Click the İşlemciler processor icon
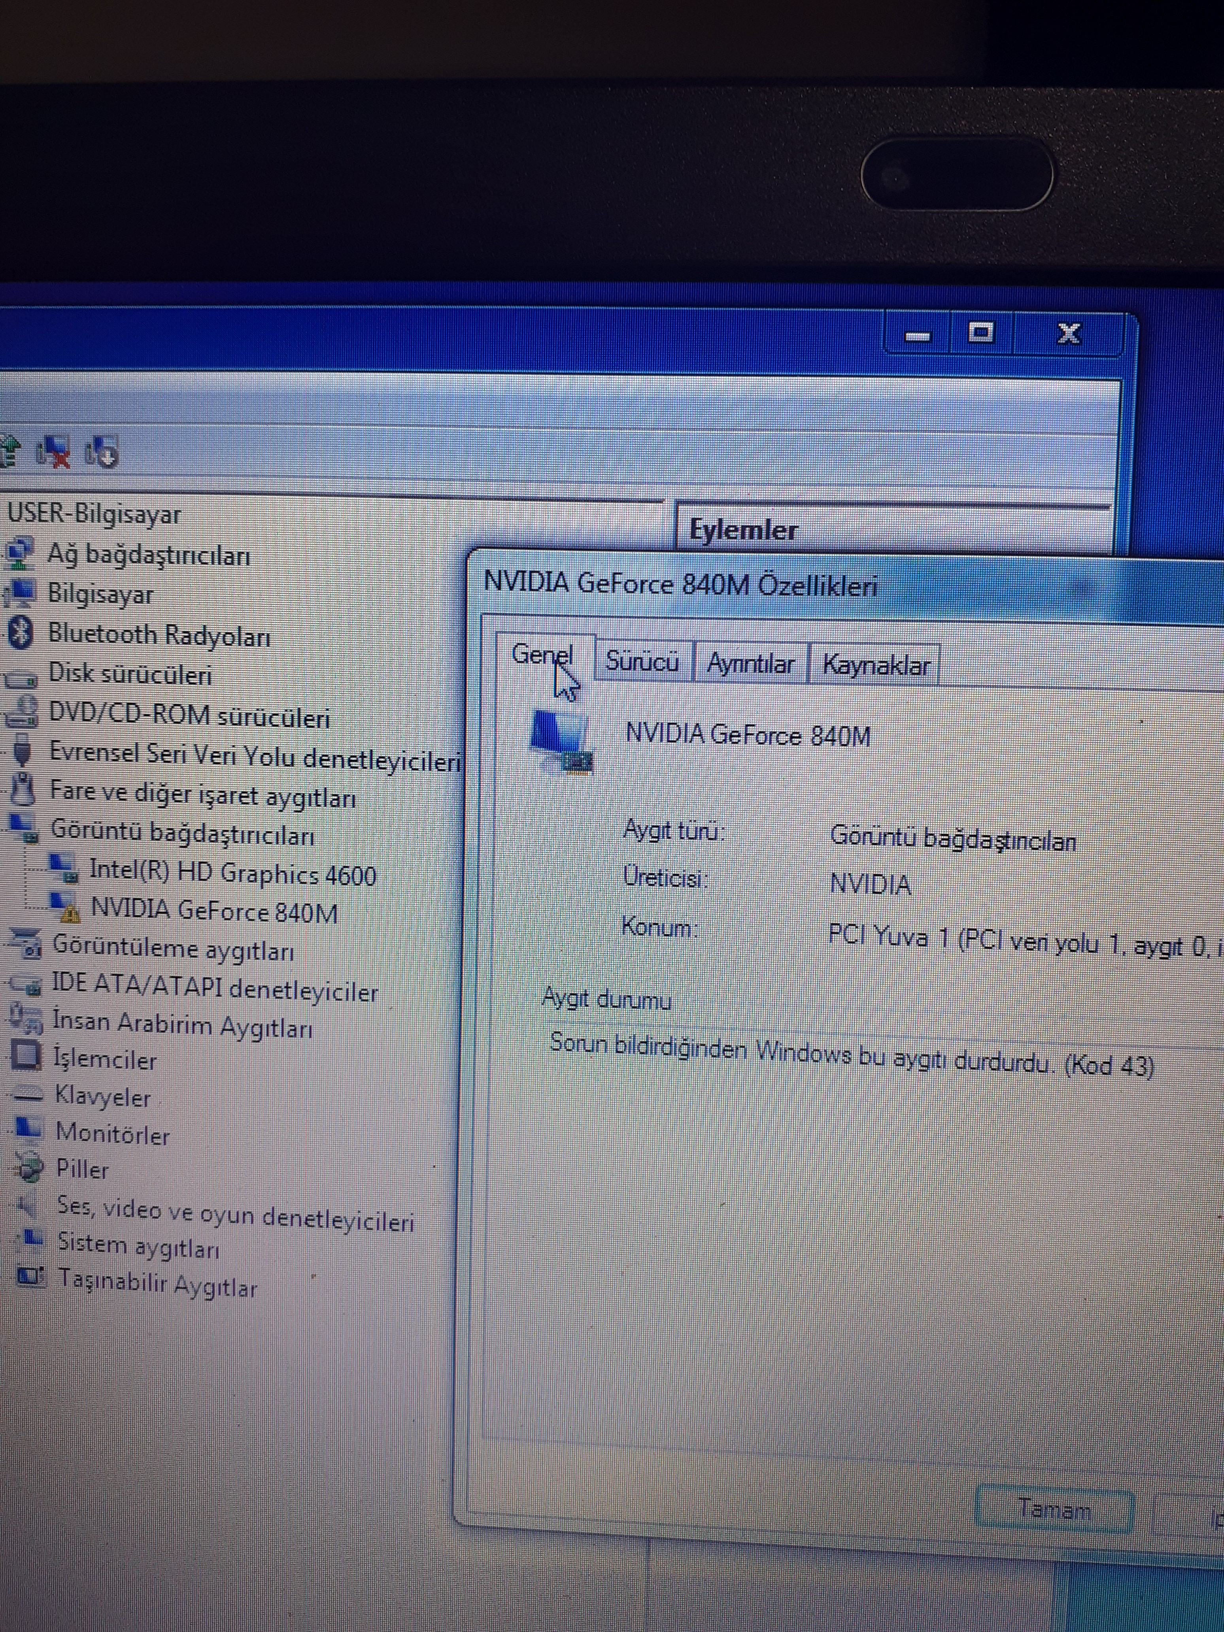1224x1632 pixels. pyautogui.click(x=26, y=1056)
